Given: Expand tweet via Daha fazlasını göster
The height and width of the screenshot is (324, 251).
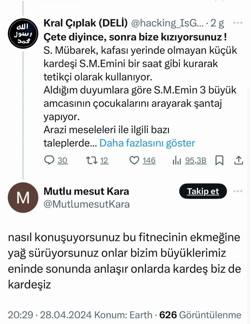Looking at the screenshot, I should click(147, 143).
